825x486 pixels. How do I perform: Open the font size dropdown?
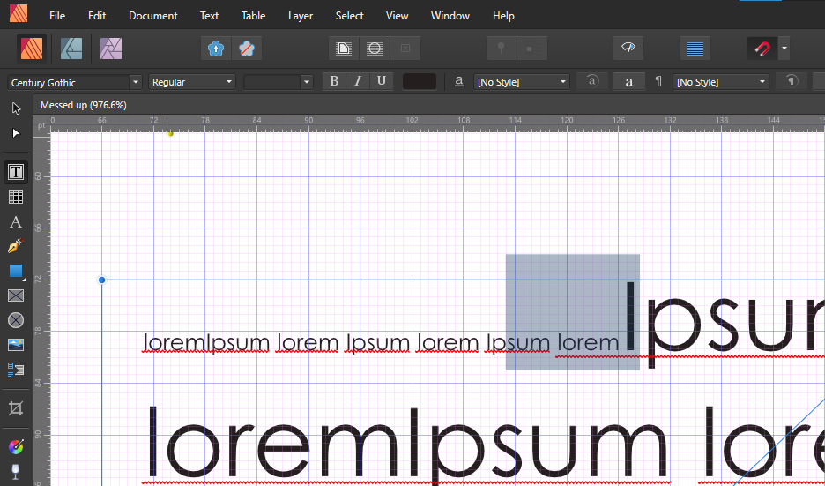click(306, 82)
